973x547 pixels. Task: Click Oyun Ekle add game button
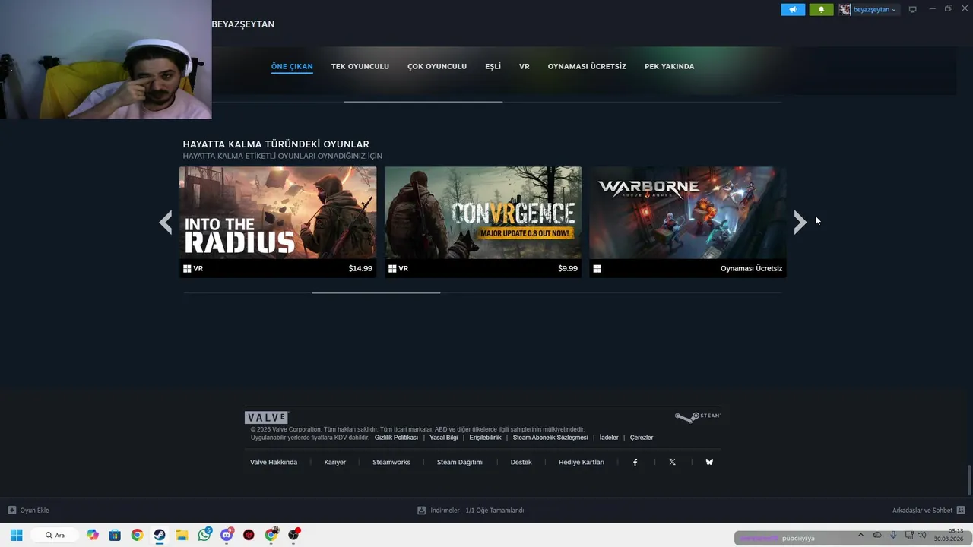28,511
